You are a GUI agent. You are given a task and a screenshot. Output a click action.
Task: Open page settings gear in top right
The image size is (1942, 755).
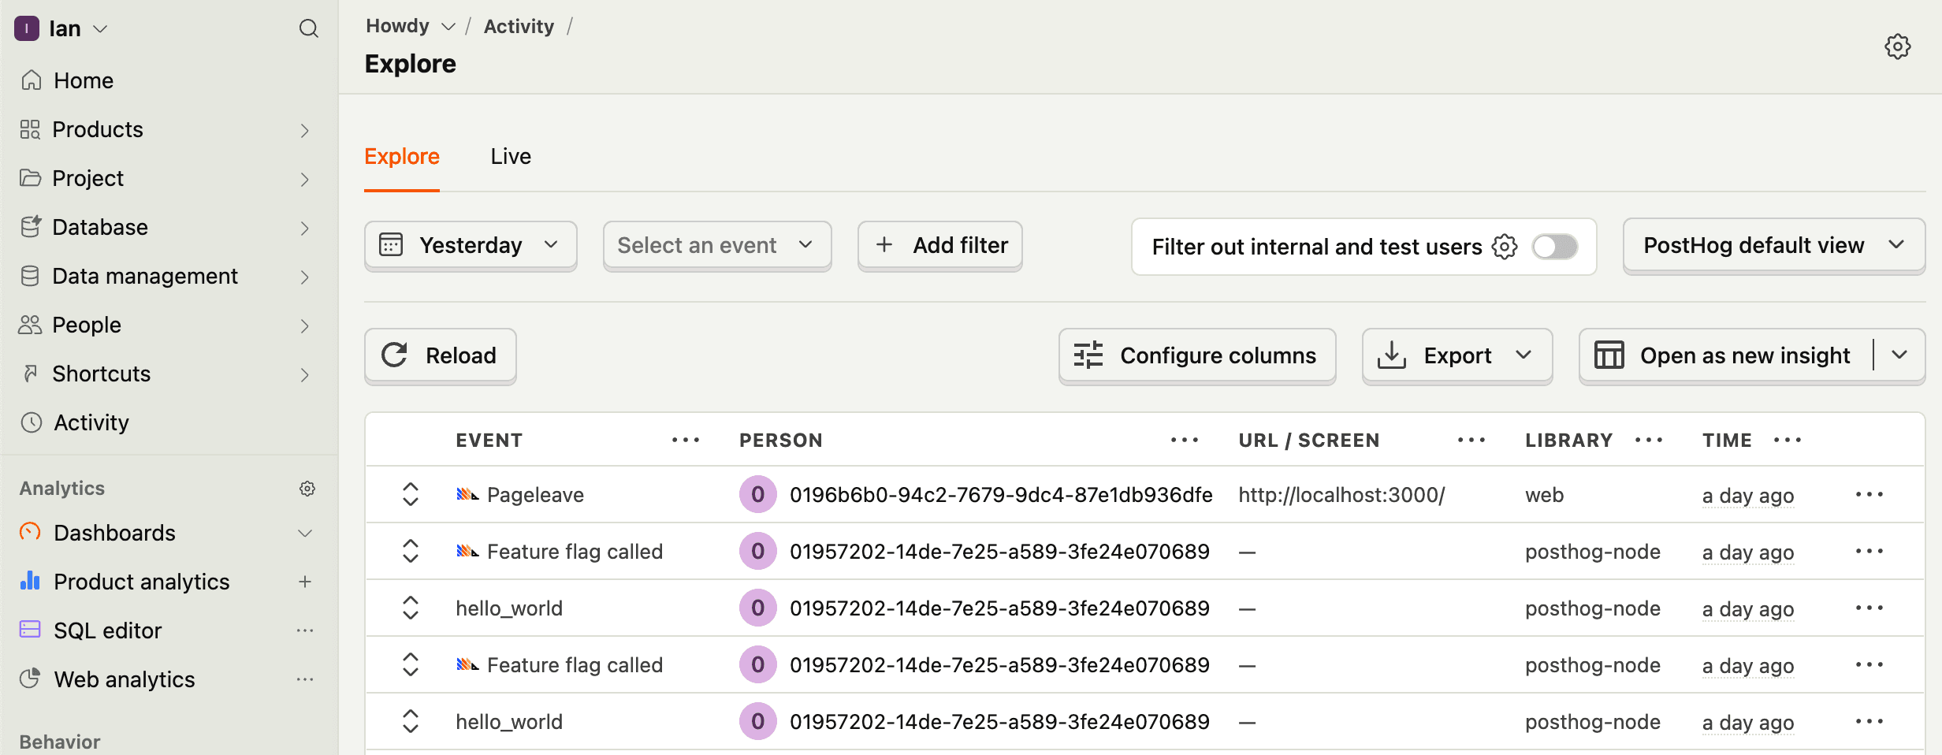1897,46
